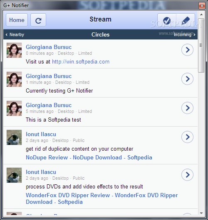Screen dimensions: 208x220
Task: Click Giorgiana's avatar in 5 minutes ago post
Action: (x=14, y=108)
